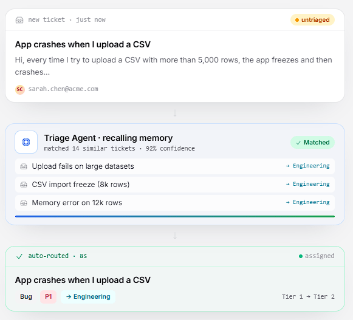Click inbox icon on Memory error row
This screenshot has height=320, width=353.
point(24,203)
